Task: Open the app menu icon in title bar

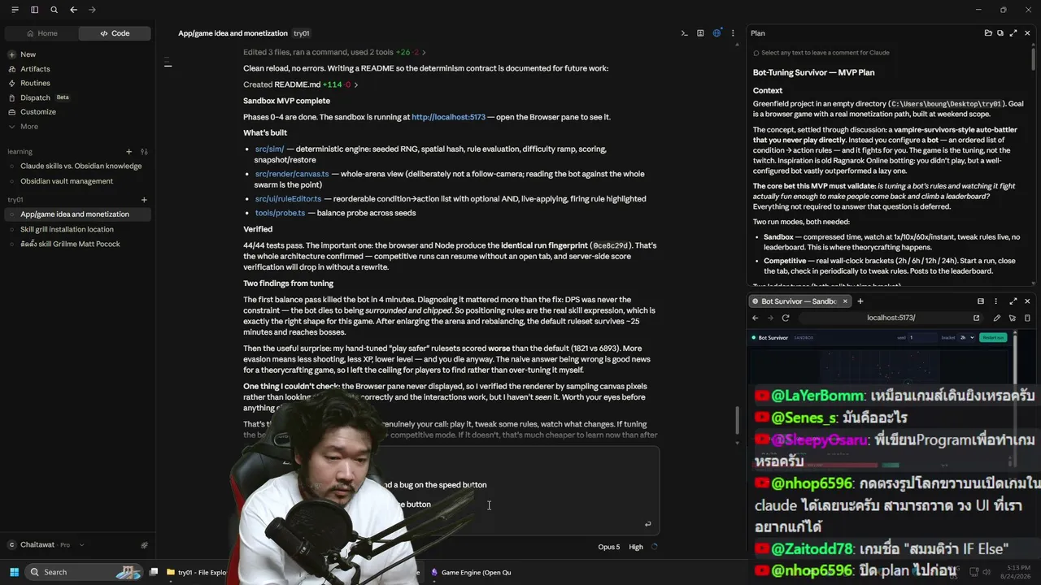Action: coord(15,10)
